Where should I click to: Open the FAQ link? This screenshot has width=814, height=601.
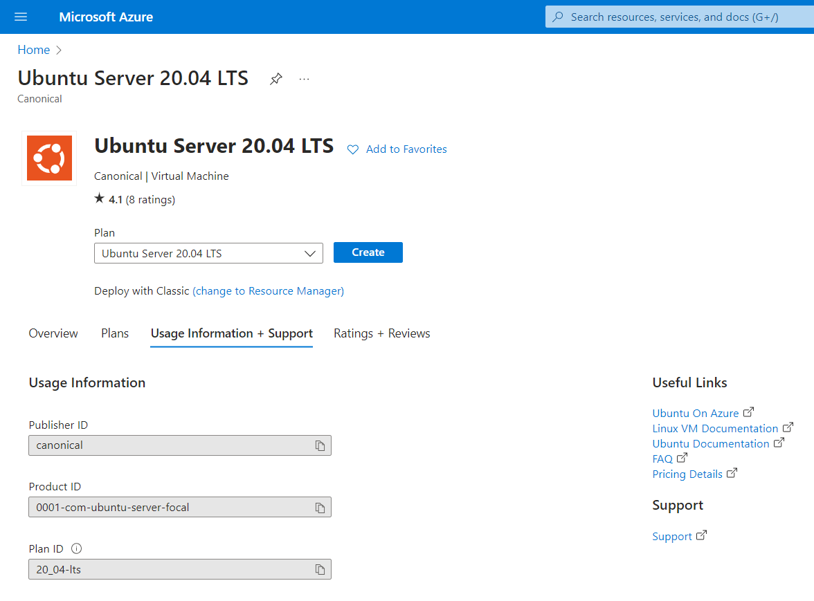click(662, 459)
